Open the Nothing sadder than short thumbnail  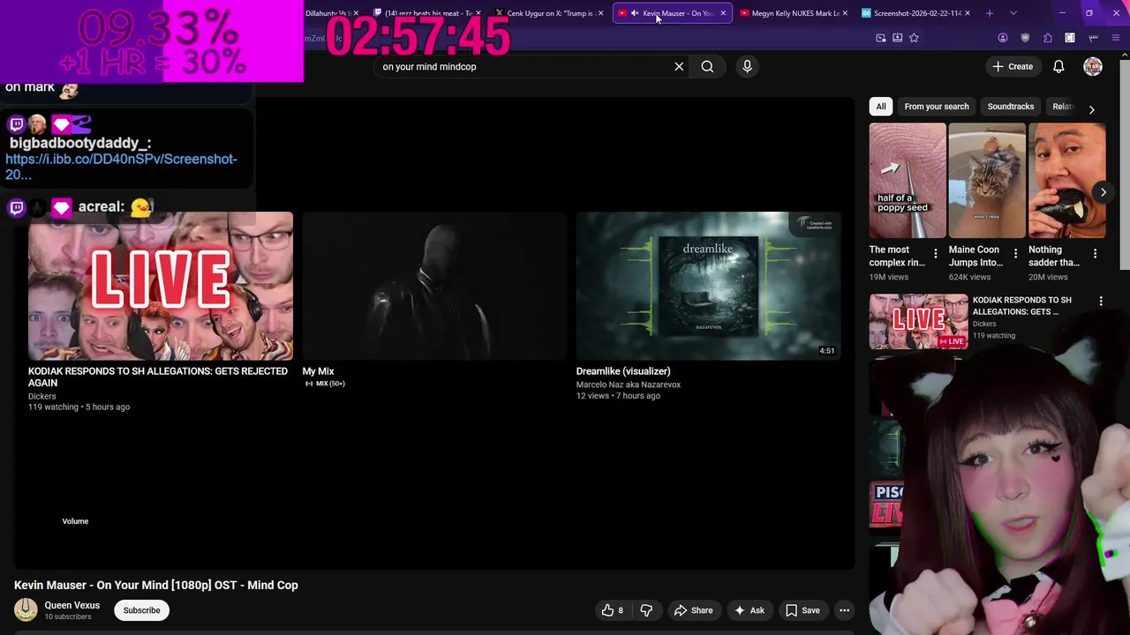pos(1066,181)
